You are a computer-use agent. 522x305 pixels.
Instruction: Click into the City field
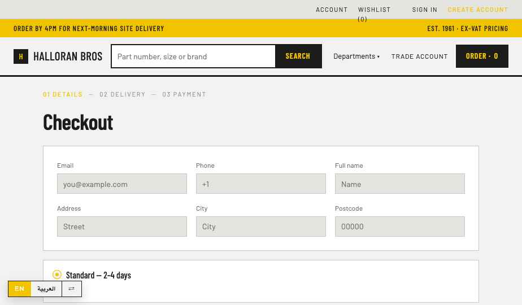[260, 226]
